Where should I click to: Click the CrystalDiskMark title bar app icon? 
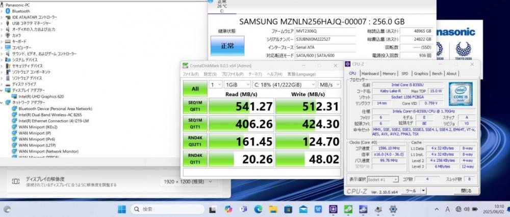[x=185, y=66]
